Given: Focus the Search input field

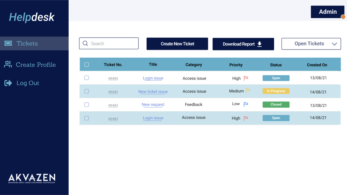Looking at the screenshot, I should coord(113,43).
